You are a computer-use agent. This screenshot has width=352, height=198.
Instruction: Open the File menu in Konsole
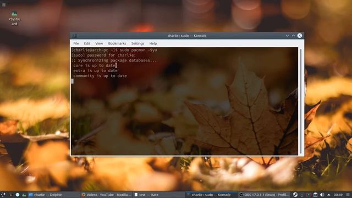pos(76,43)
